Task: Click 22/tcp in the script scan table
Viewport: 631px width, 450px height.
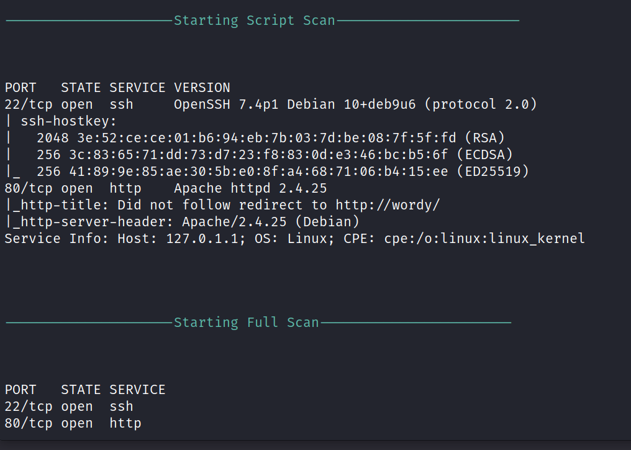Action: point(29,104)
